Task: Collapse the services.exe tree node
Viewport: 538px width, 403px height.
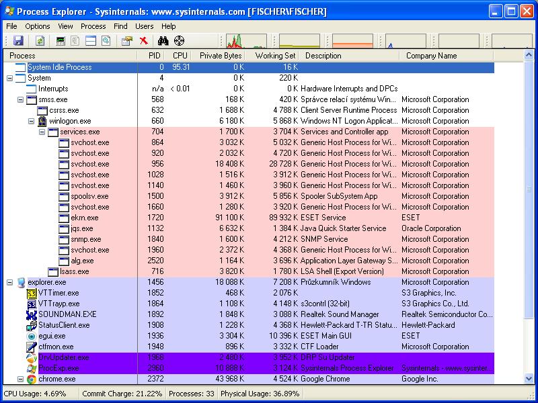Action: (x=42, y=132)
